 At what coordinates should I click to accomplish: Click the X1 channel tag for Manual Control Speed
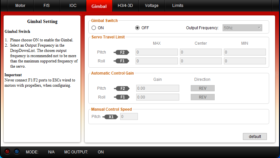(111, 117)
